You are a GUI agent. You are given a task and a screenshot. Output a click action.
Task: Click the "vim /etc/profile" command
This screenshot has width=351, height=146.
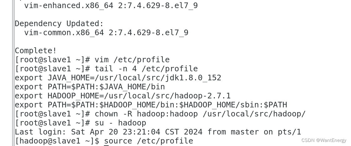click(x=132, y=60)
